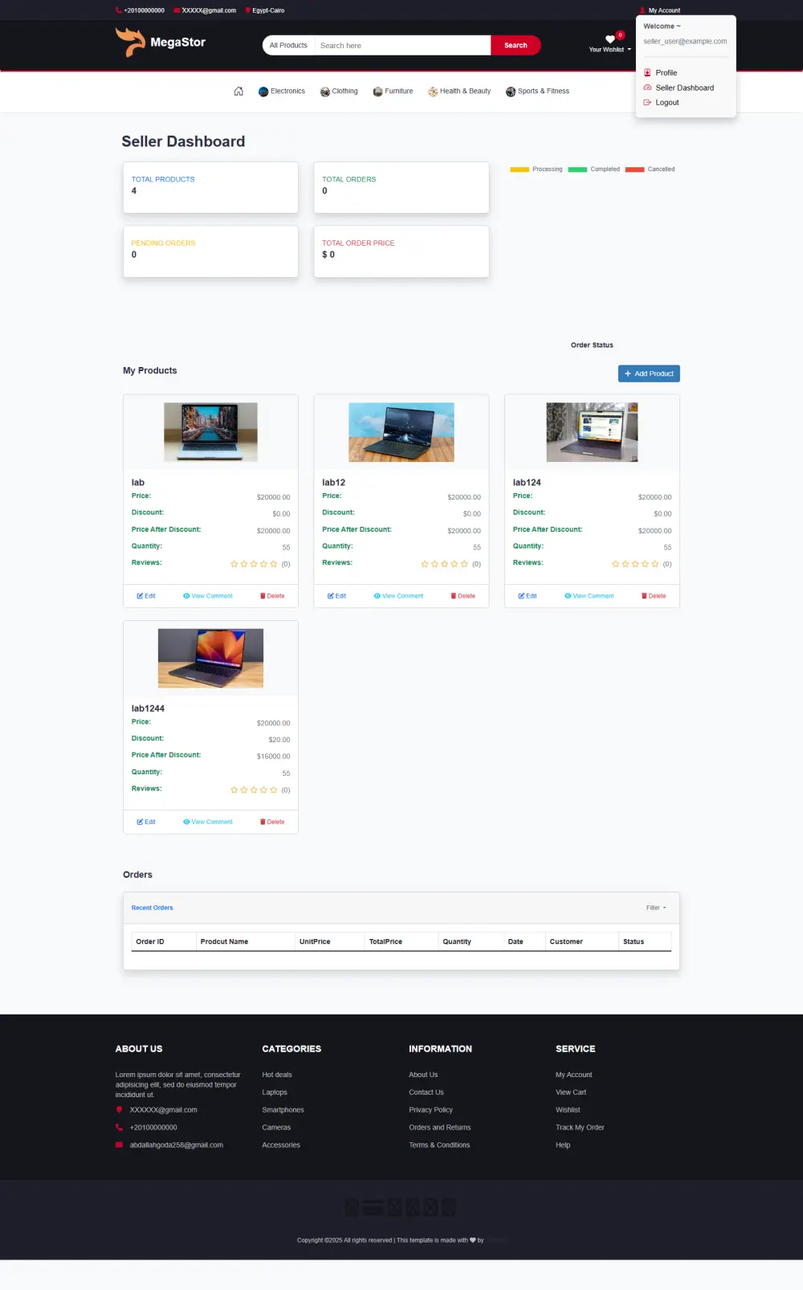This screenshot has height=1290, width=803.
Task: Click the phone icon in top bar
Action: 119,10
